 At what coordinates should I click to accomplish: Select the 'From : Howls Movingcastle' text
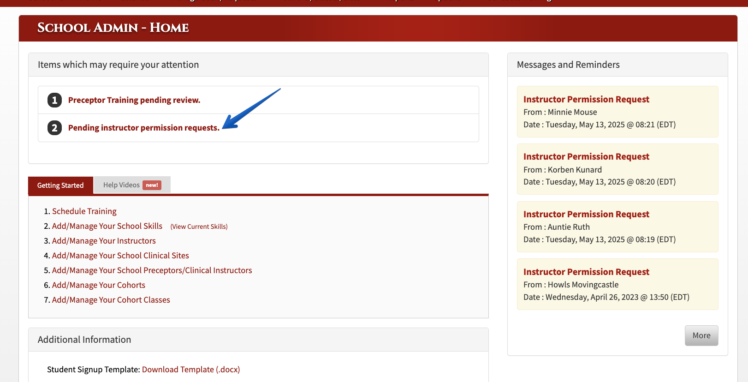[x=571, y=285]
